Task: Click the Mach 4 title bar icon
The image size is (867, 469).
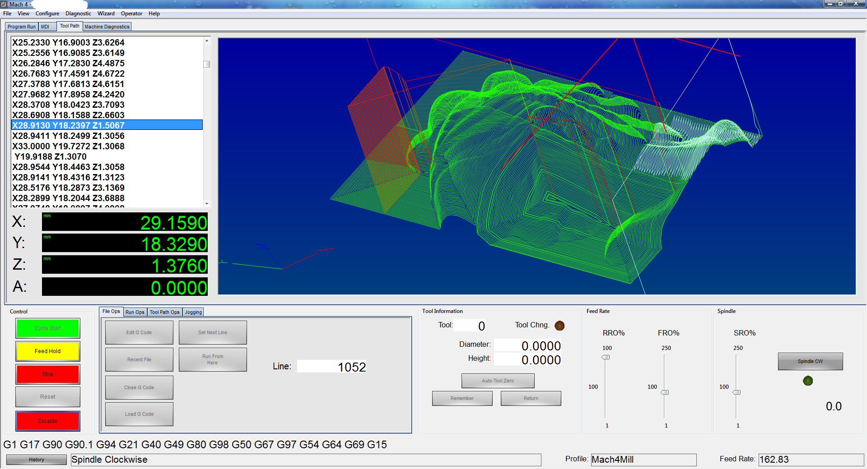Action: (4, 4)
